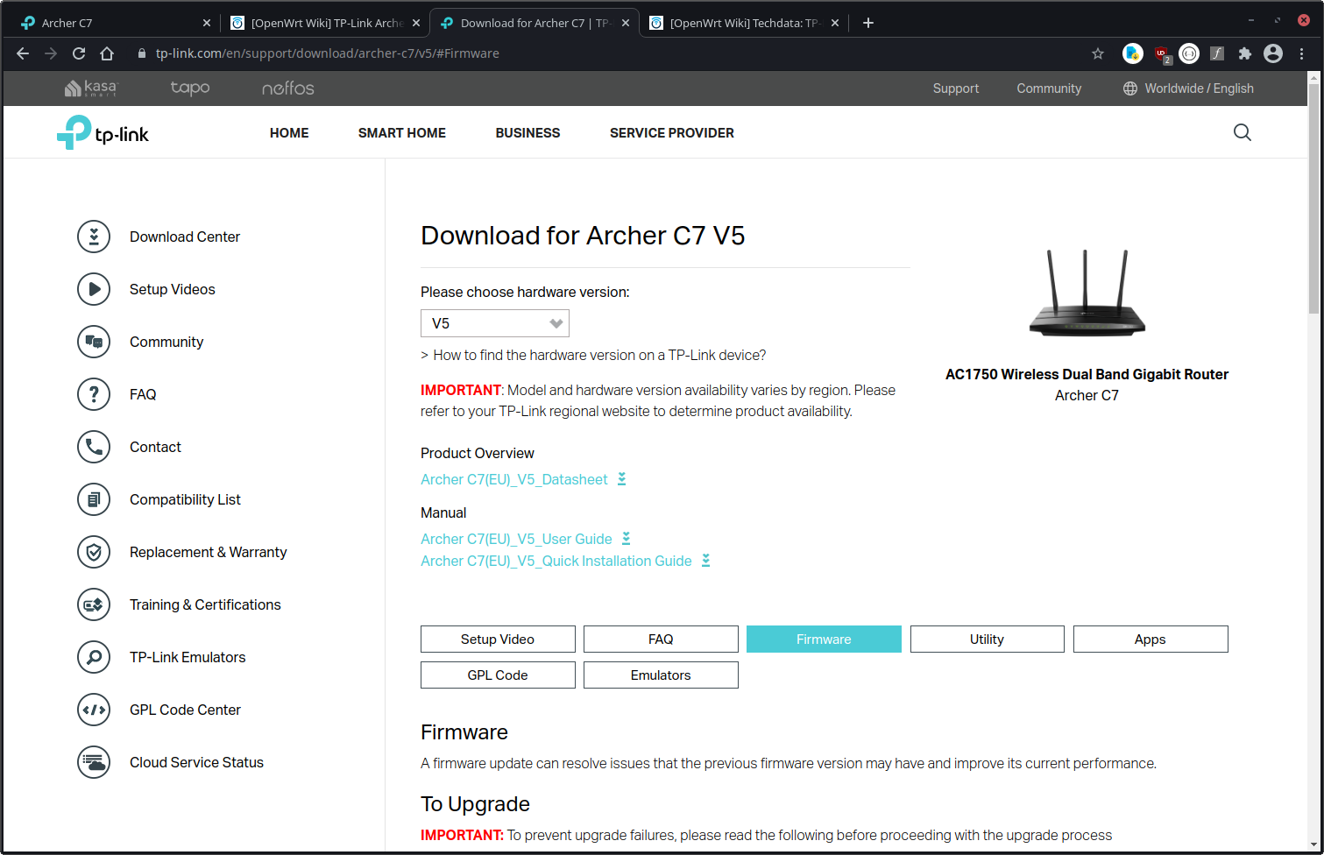1324x855 pixels.
Task: Open the BUSINESS menu item
Action: (x=527, y=133)
